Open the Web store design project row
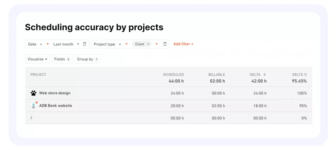 [169, 93]
